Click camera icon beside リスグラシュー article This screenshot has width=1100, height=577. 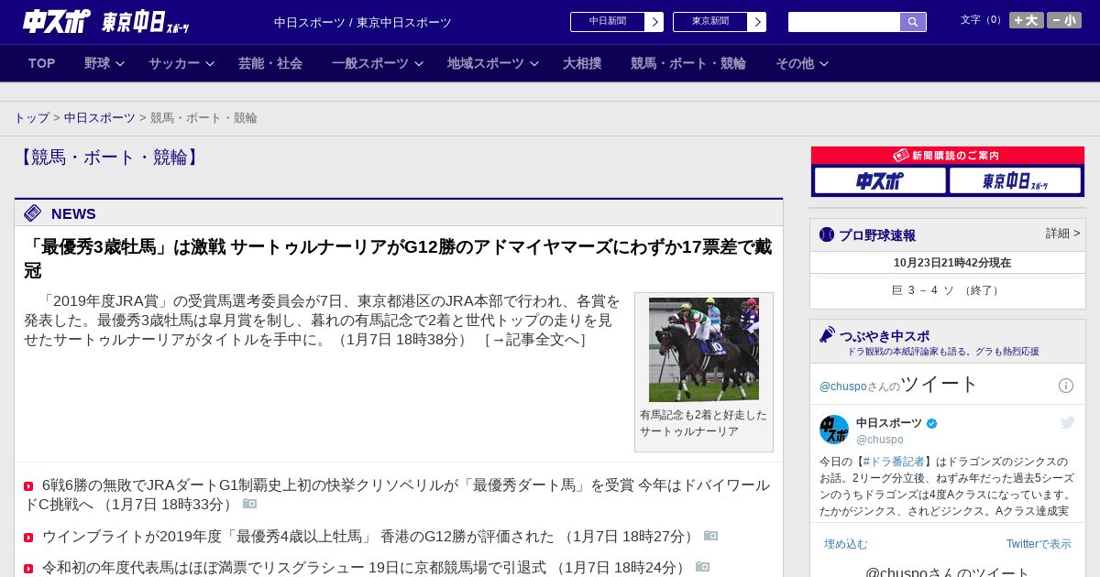702,567
